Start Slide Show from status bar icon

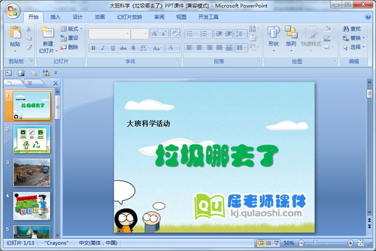pyautogui.click(x=276, y=243)
